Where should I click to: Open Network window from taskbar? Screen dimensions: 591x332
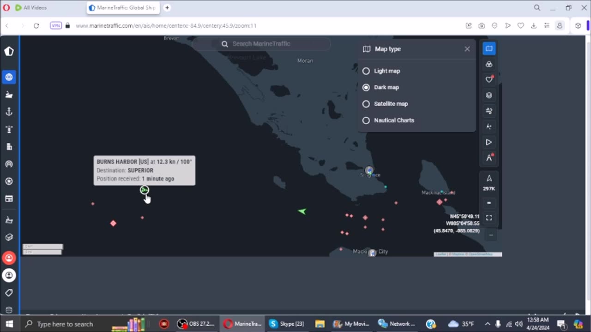(396, 324)
